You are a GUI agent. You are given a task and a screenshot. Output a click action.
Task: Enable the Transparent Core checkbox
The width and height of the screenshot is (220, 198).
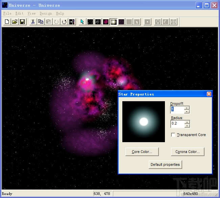(x=173, y=135)
